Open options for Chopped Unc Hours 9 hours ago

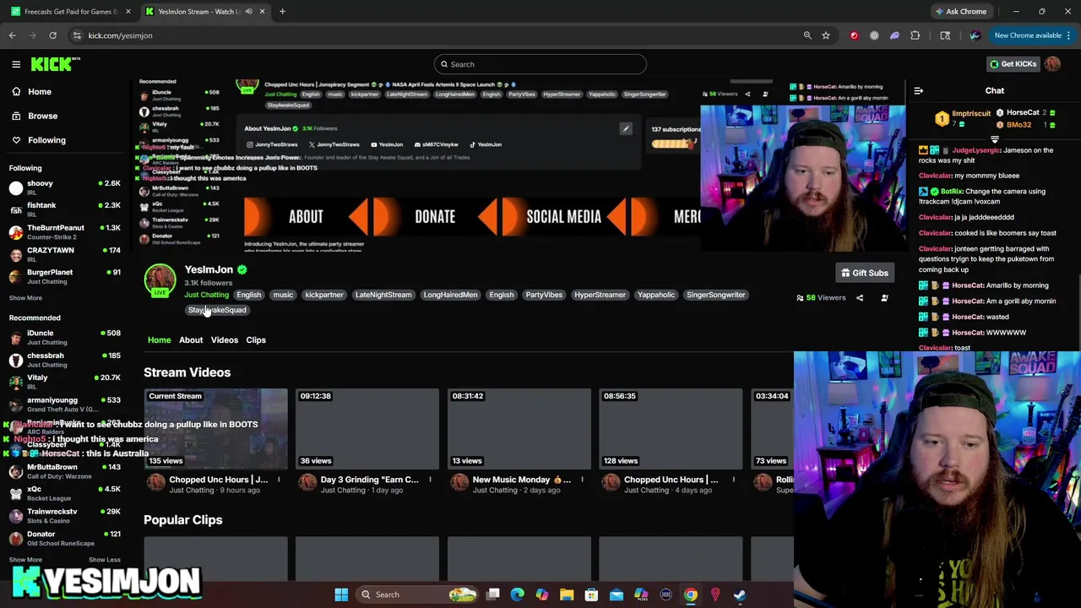279,480
